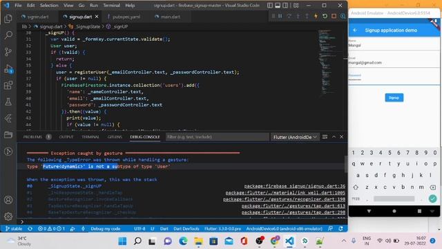The height and width of the screenshot is (249, 442).
Task: Open Windows Start menu on taskbar
Action: tap(122, 241)
